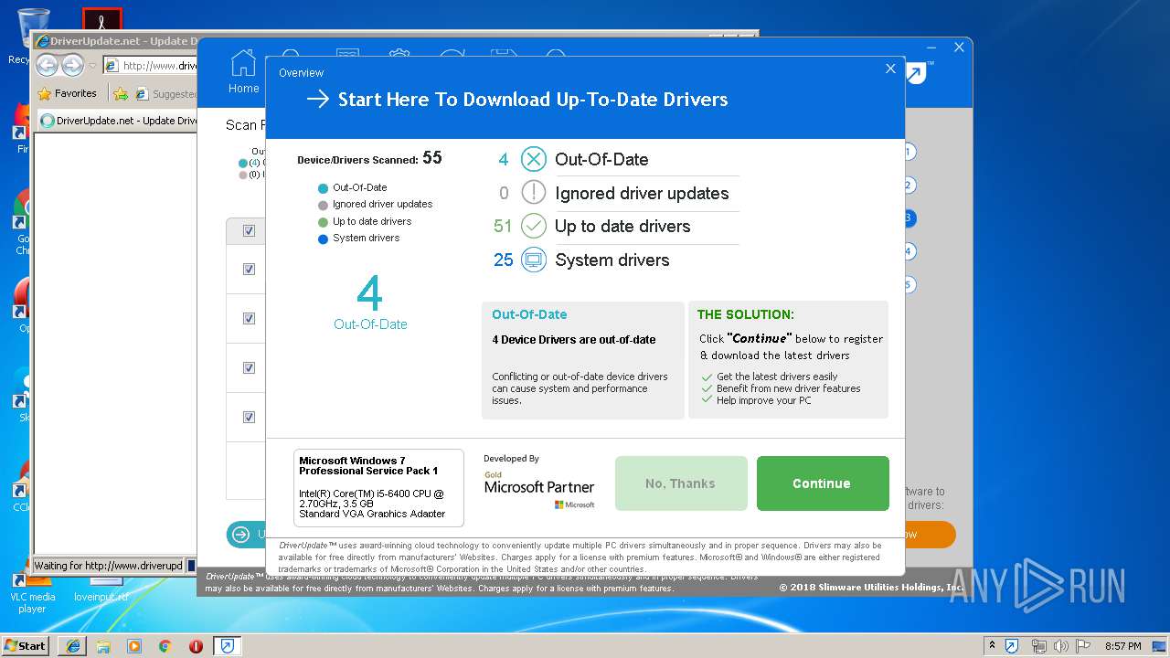Viewport: 1170px width, 658px height.
Task: Click the 51 up-to-date count
Action: [x=503, y=226]
